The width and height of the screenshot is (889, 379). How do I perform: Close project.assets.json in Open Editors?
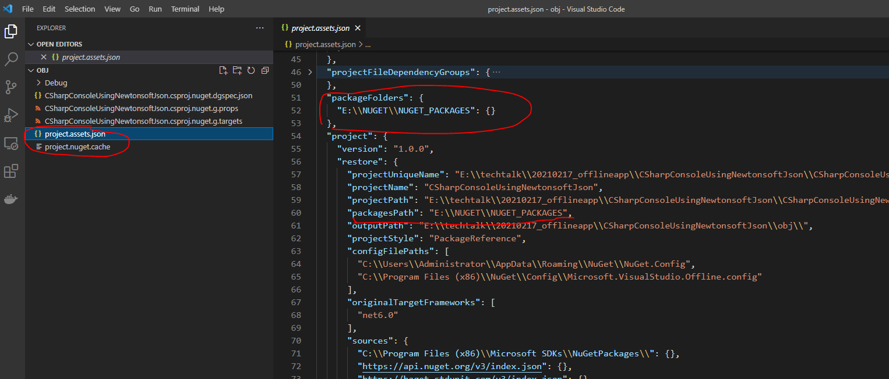tap(44, 57)
